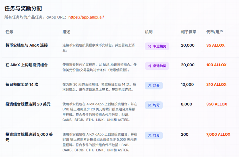Click the 任务 column header
This screenshot has height=157, width=239.
(x=9, y=32)
